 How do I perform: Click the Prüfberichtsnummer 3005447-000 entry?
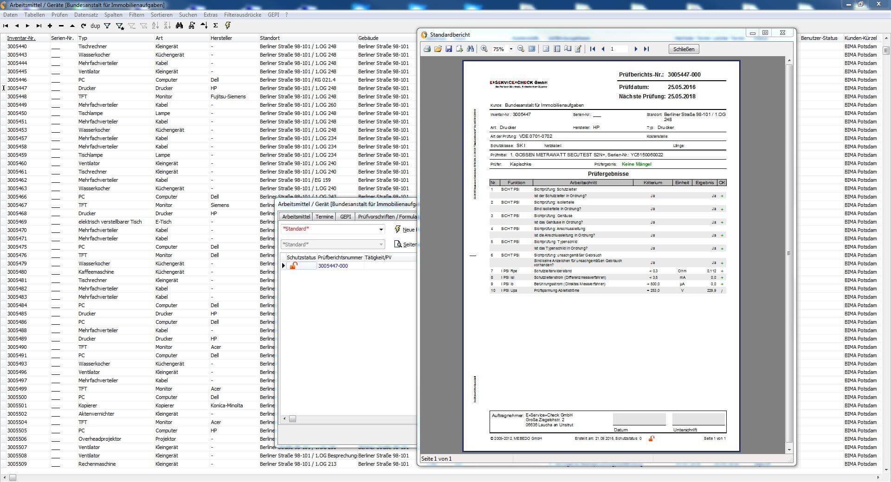coord(333,266)
